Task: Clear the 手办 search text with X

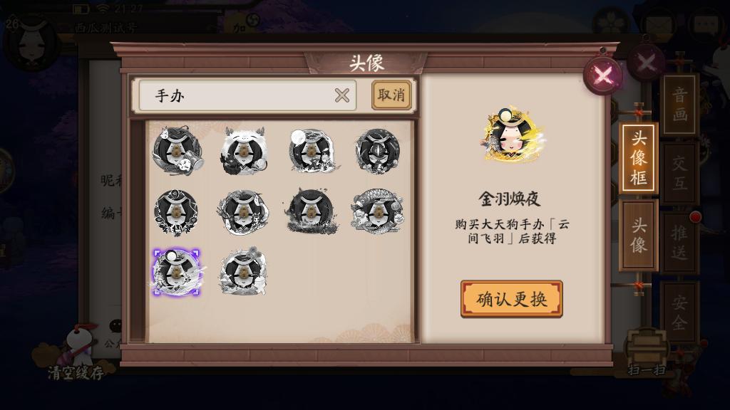Action: coord(342,95)
